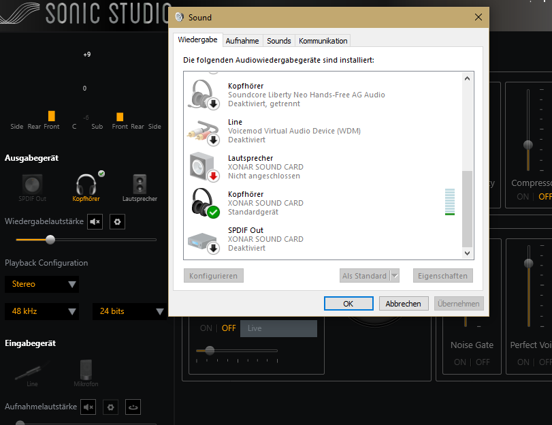552x425 pixels.
Task: Turn the Compressor ON
Action: point(523,197)
